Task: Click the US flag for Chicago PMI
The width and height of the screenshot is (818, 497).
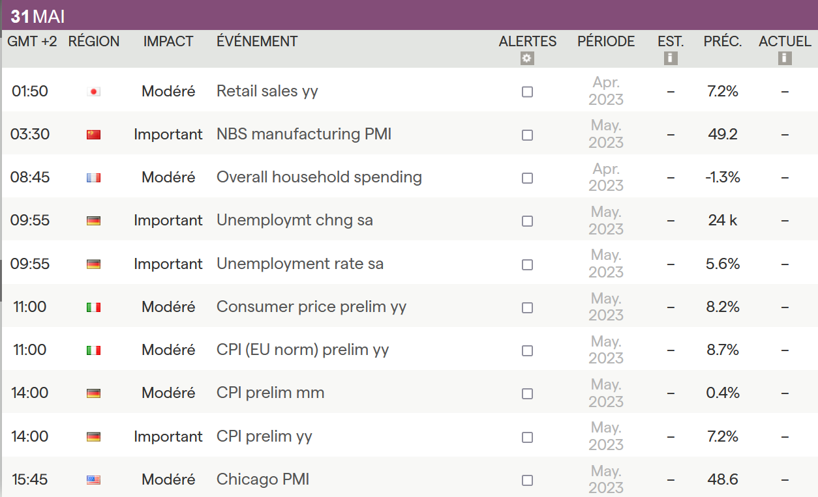Action: [93, 480]
